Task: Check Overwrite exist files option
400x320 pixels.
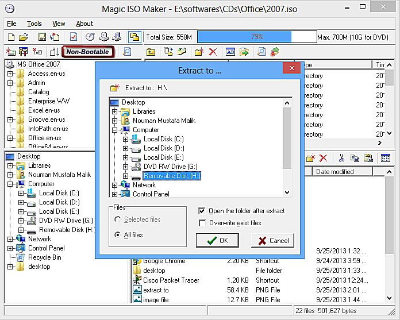Action: click(202, 223)
